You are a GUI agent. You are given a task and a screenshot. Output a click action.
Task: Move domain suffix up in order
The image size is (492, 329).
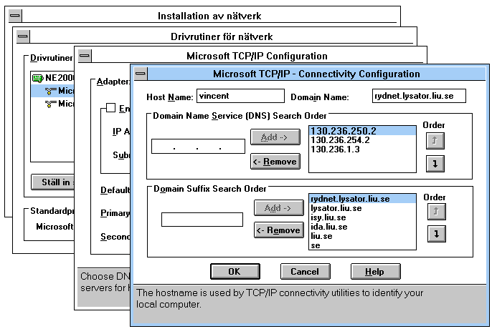[432, 210]
